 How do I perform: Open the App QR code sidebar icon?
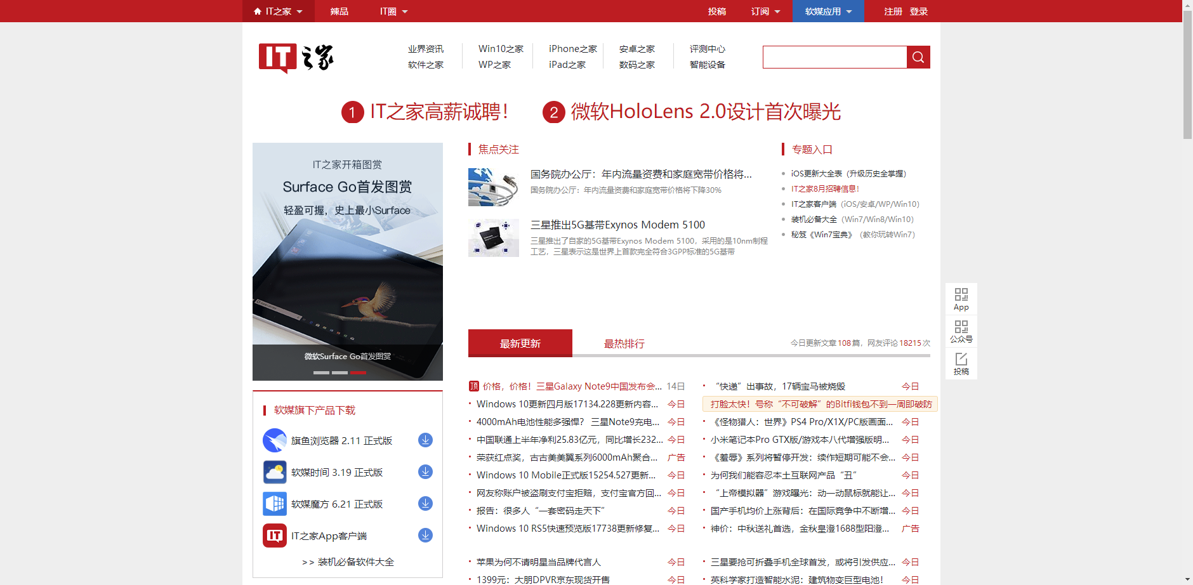pos(961,299)
